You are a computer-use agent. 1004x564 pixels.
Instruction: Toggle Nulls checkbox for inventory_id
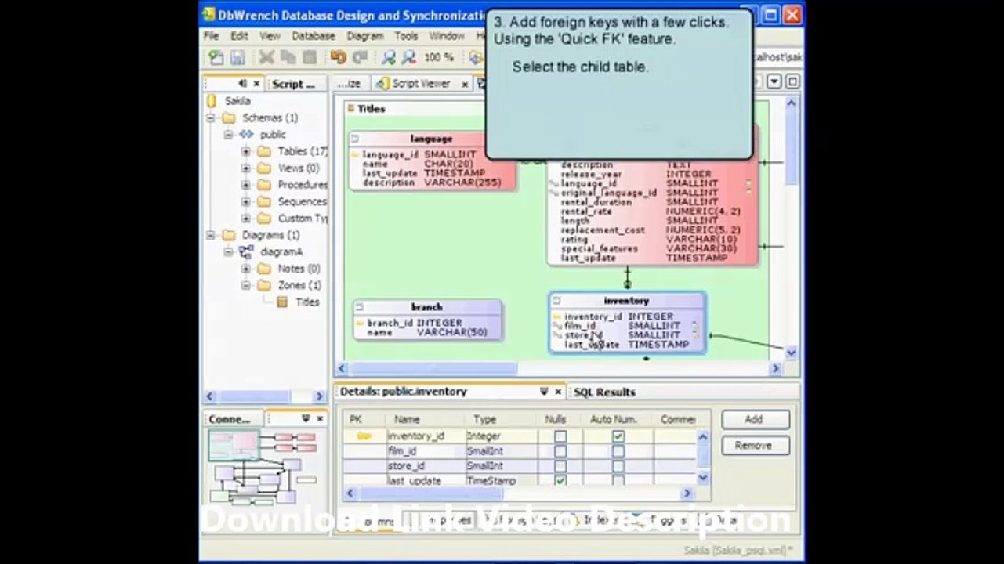560,436
